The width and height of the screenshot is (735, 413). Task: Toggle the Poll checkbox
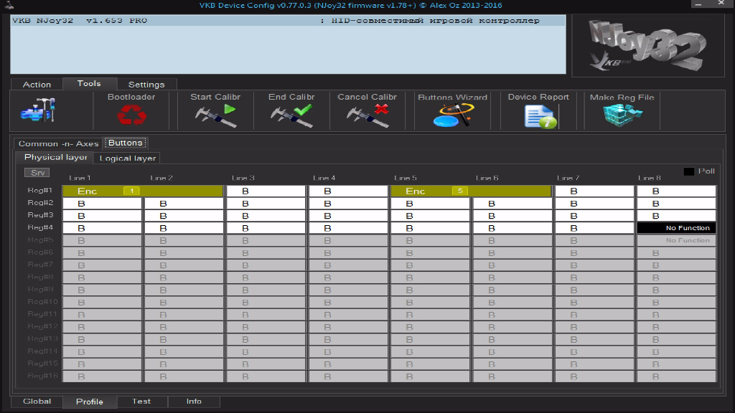pyautogui.click(x=688, y=171)
